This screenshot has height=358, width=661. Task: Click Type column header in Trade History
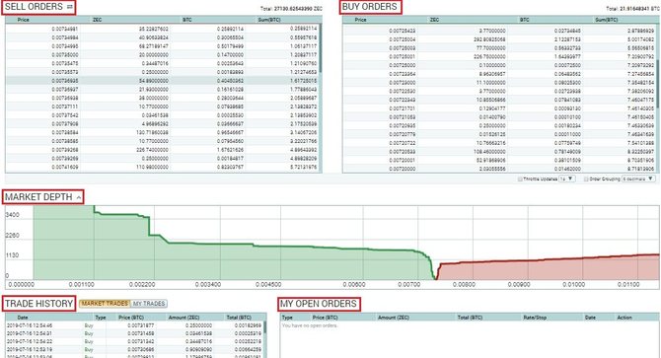coord(101,318)
